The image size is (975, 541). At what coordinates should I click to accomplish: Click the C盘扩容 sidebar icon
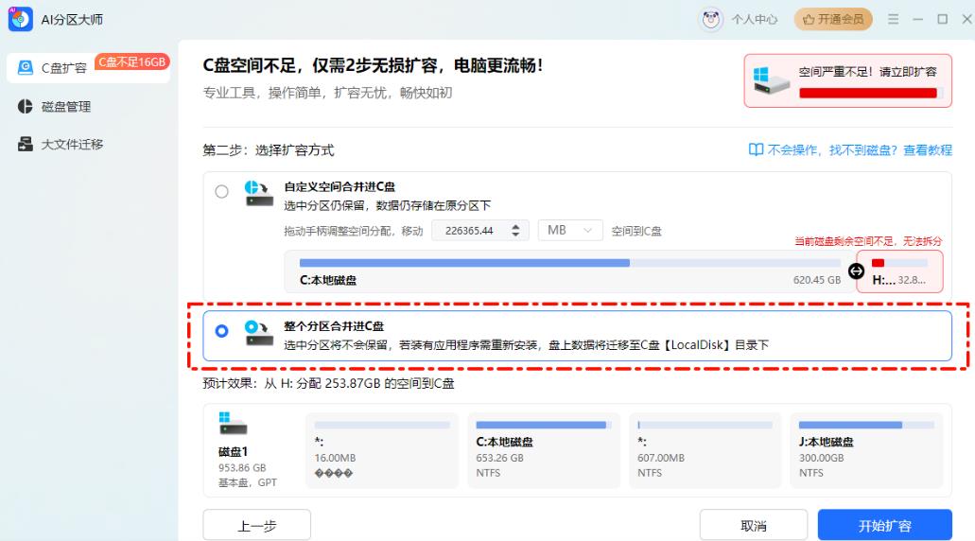click(x=26, y=68)
